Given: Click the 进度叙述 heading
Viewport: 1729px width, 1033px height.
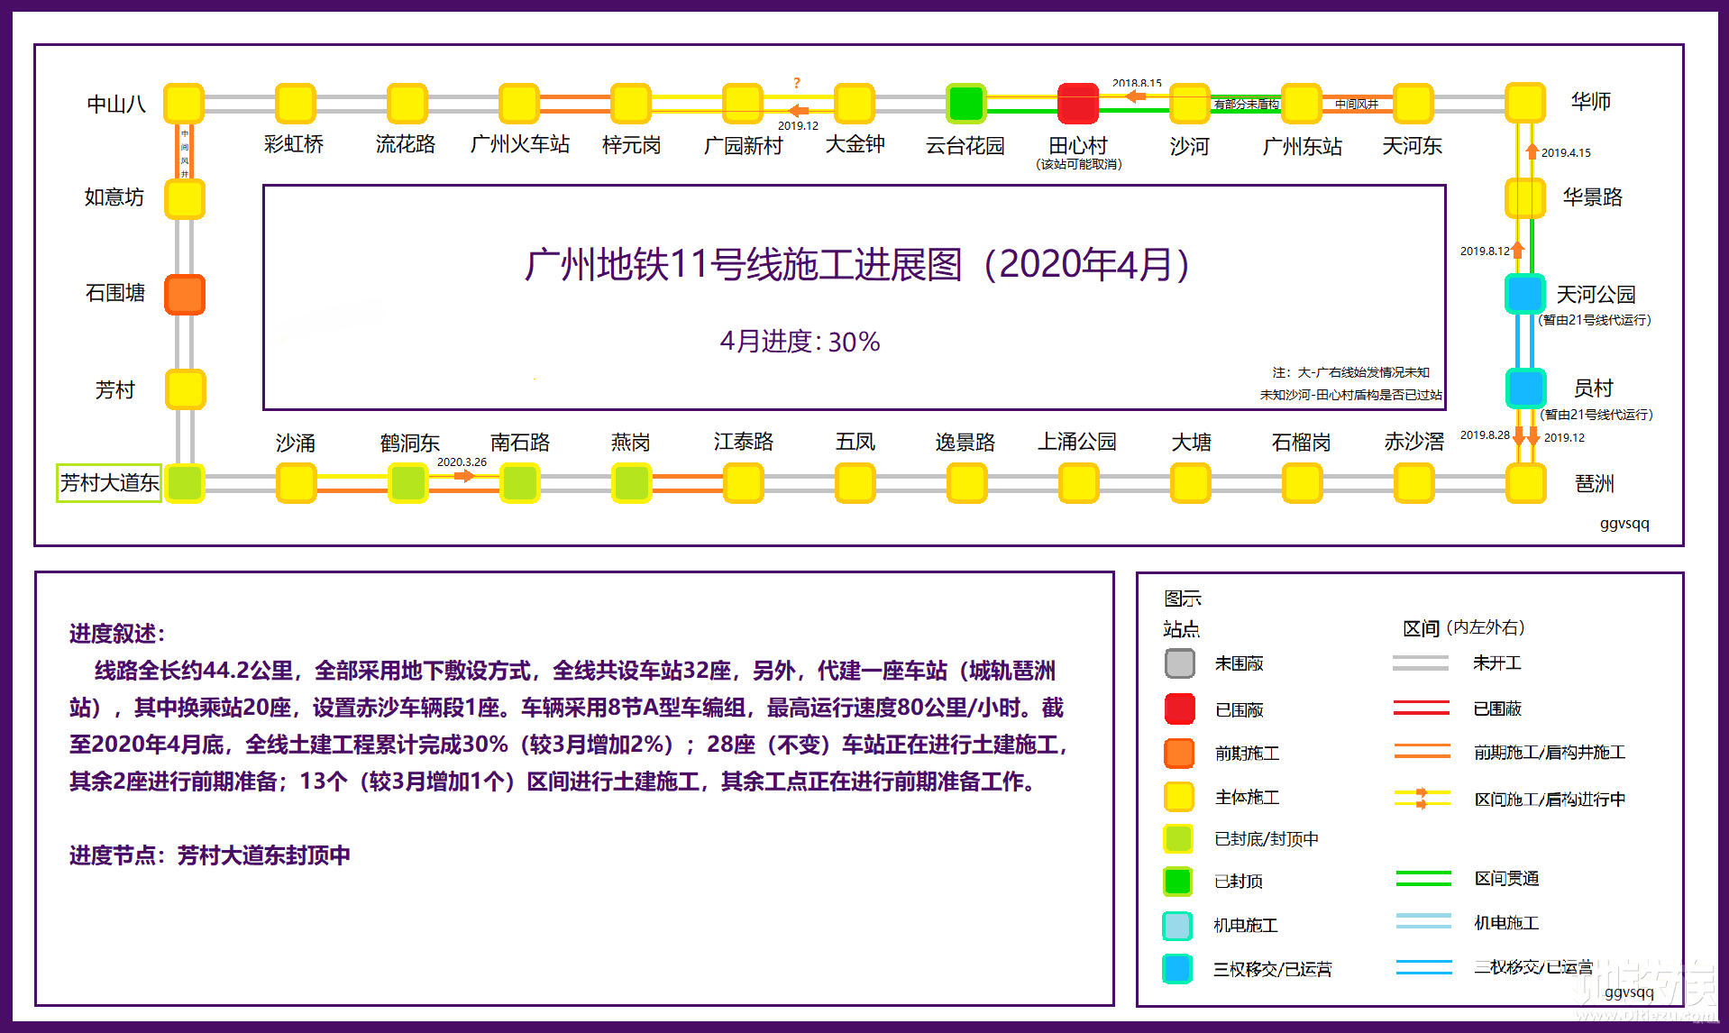Looking at the screenshot, I should point(117,634).
